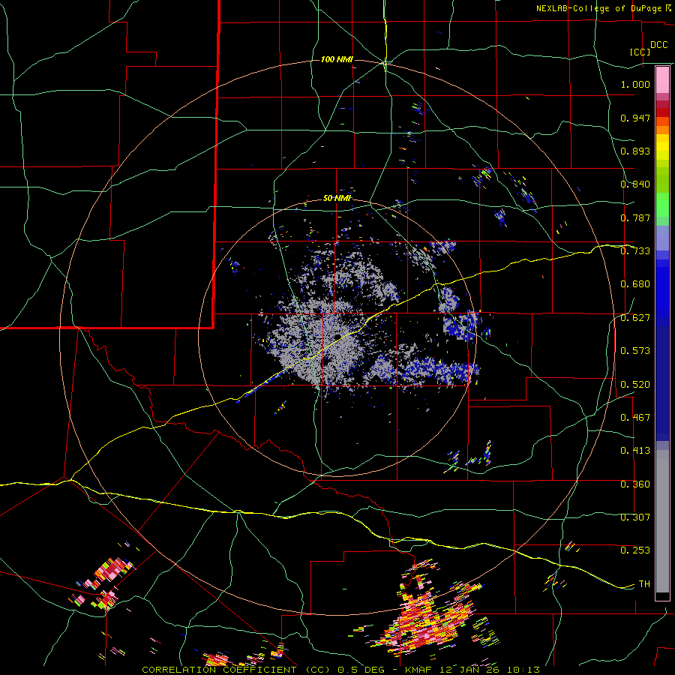Image resolution: width=675 pixels, height=675 pixels.
Task: Click the 50 NMI range ring label
Action: (337, 199)
